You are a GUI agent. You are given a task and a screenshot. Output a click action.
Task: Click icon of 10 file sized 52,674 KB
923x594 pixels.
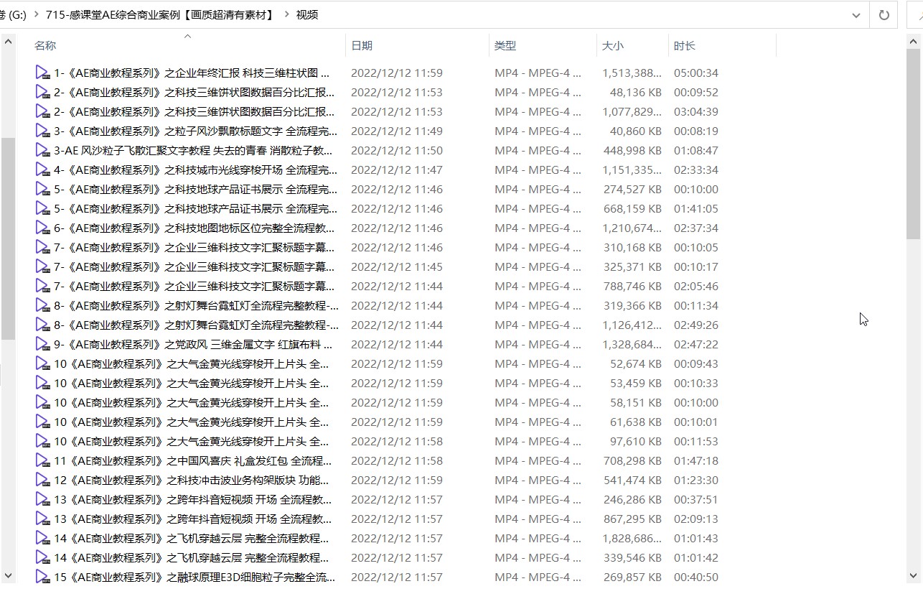click(x=42, y=363)
